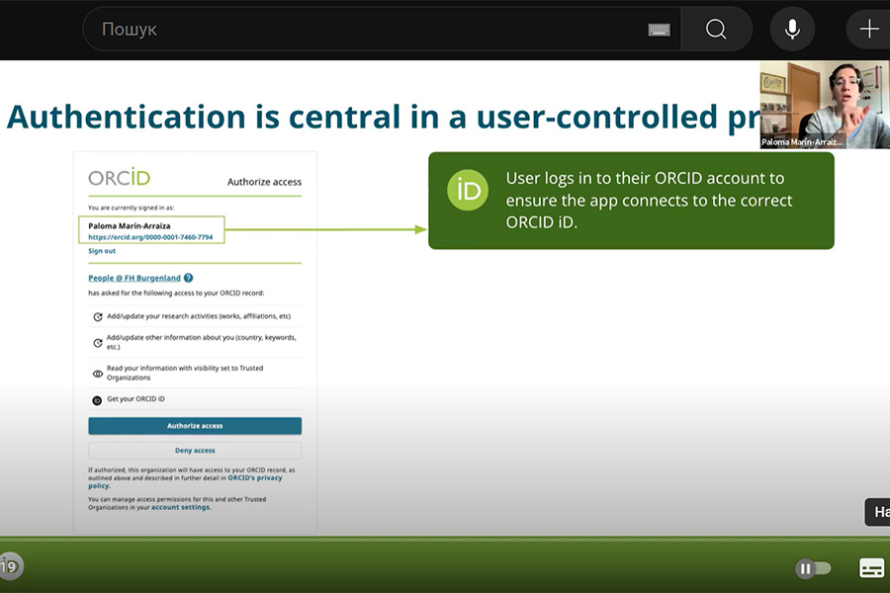Click the refresh icon beside research activities permission

98,316
